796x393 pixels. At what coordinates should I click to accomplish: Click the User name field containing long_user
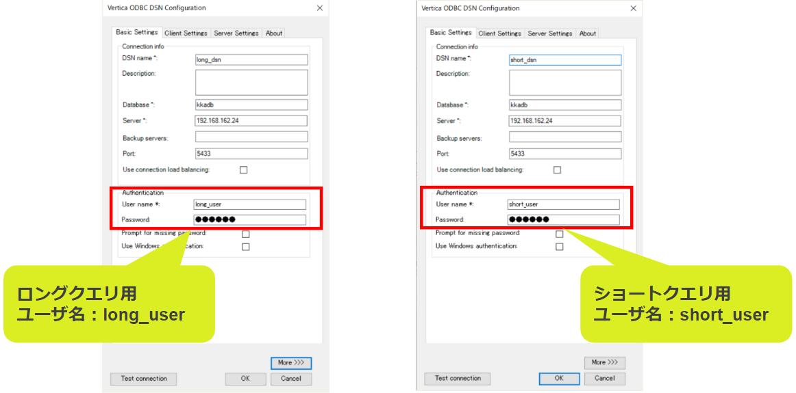(250, 204)
